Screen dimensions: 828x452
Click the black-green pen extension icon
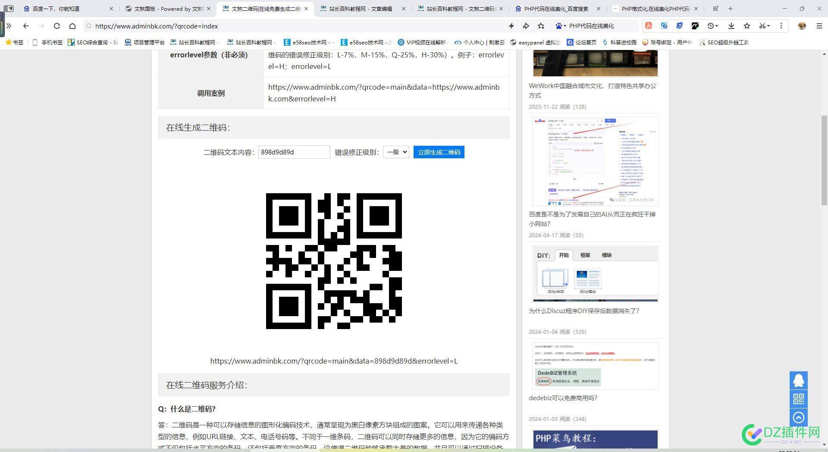pyautogui.click(x=695, y=26)
